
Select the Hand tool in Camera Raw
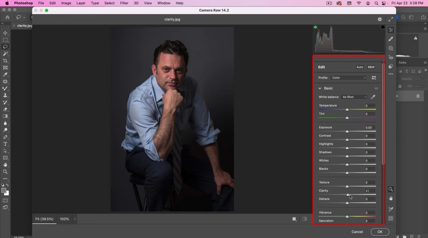point(391,198)
